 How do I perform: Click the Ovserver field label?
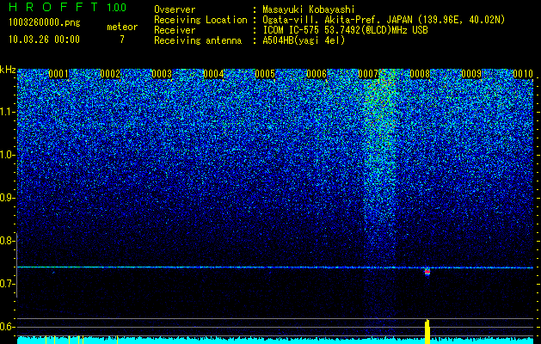pyautogui.click(x=175, y=9)
